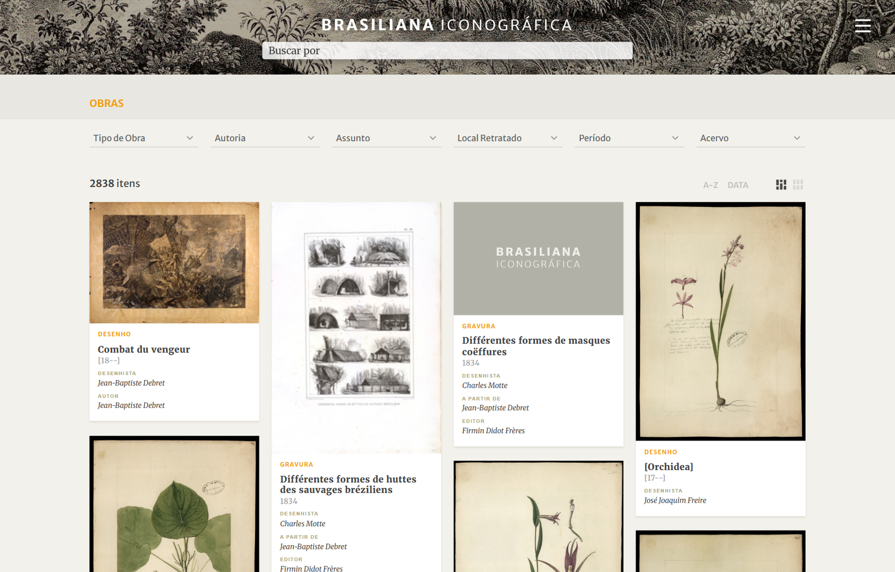The width and height of the screenshot is (895, 572).
Task: Switch to masonry grid view icon
Action: click(x=781, y=185)
